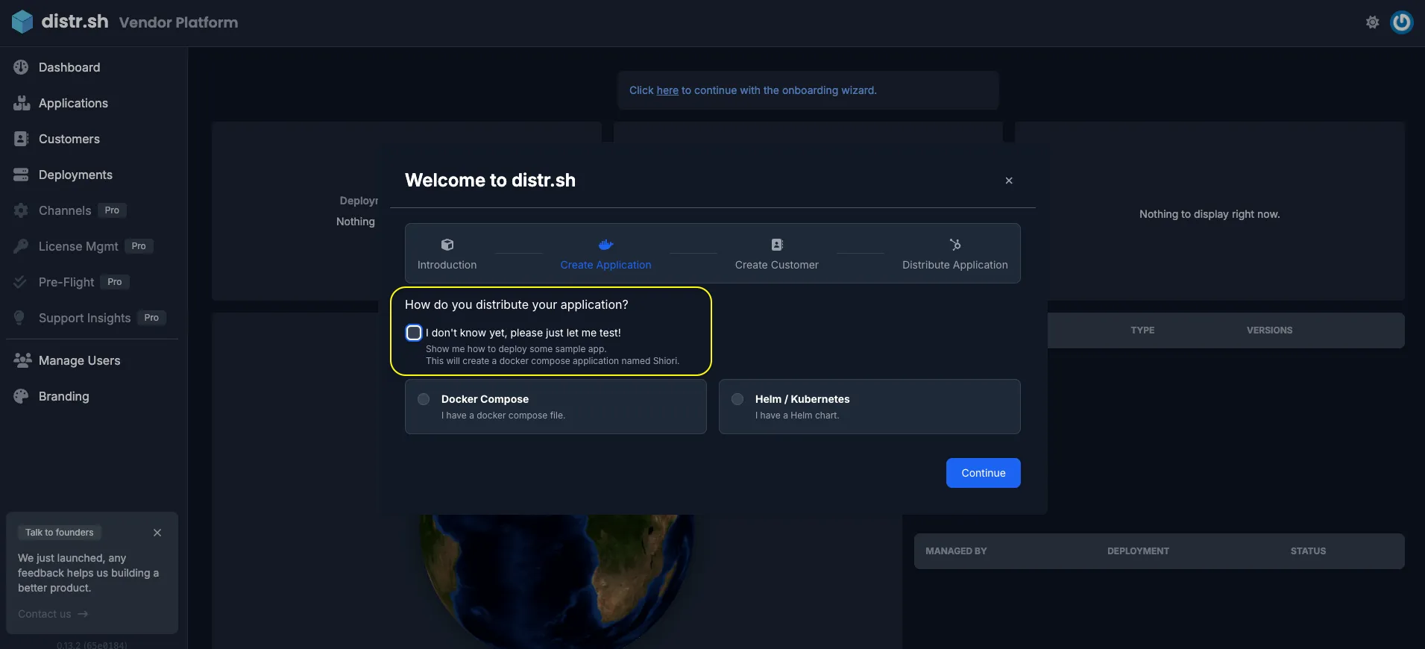Image resolution: width=1425 pixels, height=649 pixels.
Task: Click the Create Customer step icon
Action: click(x=777, y=245)
